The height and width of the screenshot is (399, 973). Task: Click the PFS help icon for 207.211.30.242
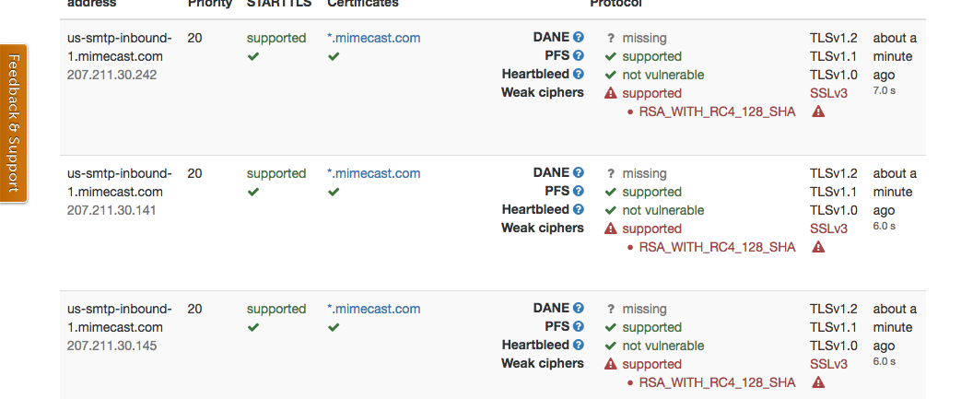(x=579, y=56)
